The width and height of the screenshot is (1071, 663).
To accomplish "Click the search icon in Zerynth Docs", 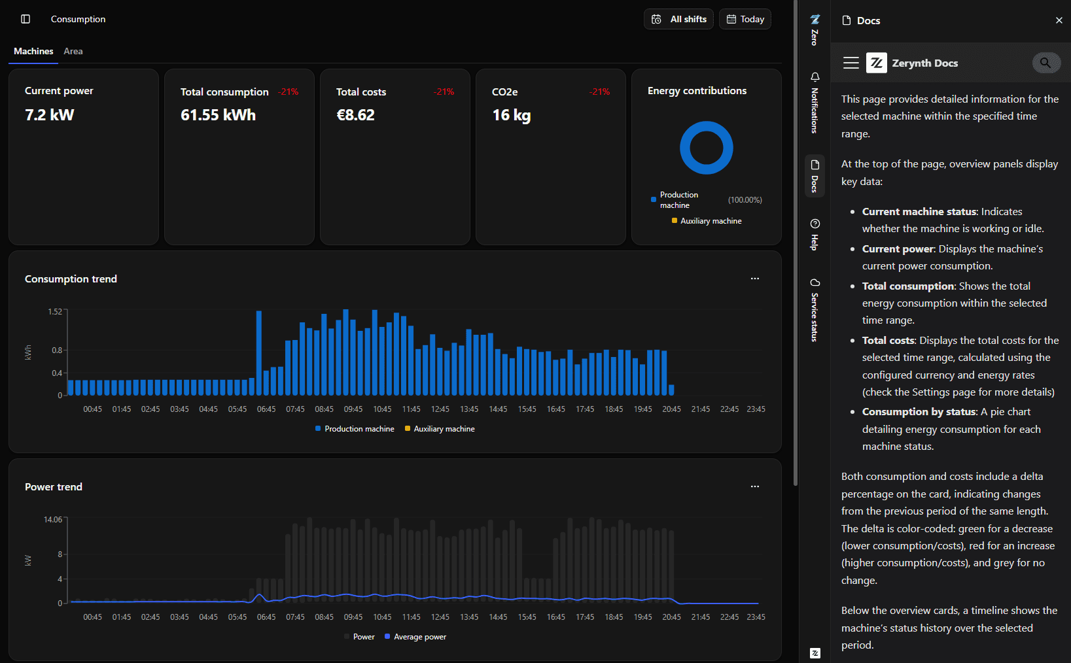I will 1045,63.
